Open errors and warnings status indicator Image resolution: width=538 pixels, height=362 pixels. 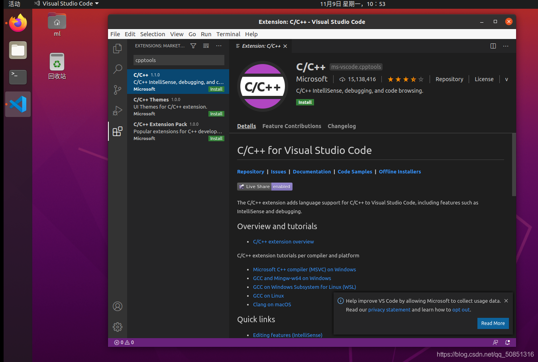pyautogui.click(x=124, y=343)
